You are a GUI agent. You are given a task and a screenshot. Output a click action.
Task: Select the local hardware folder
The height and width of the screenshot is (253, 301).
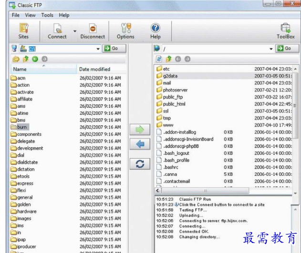23,212
